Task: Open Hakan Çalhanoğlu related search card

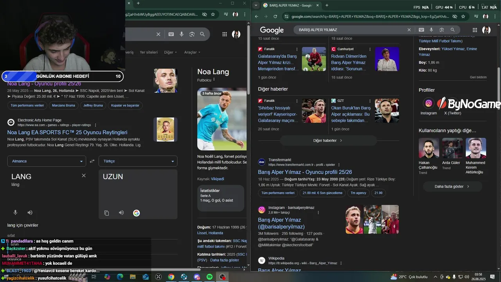Action: [x=429, y=156]
